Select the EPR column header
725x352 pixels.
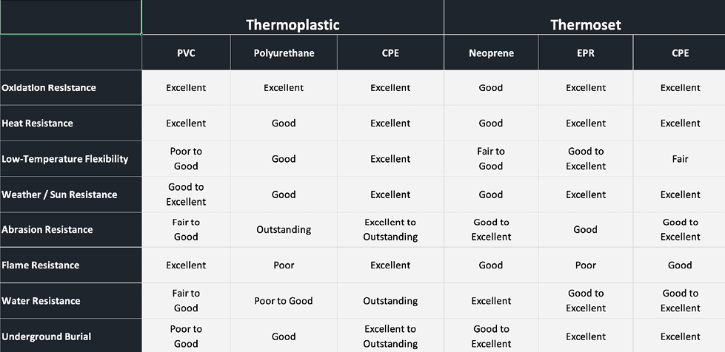pos(586,53)
